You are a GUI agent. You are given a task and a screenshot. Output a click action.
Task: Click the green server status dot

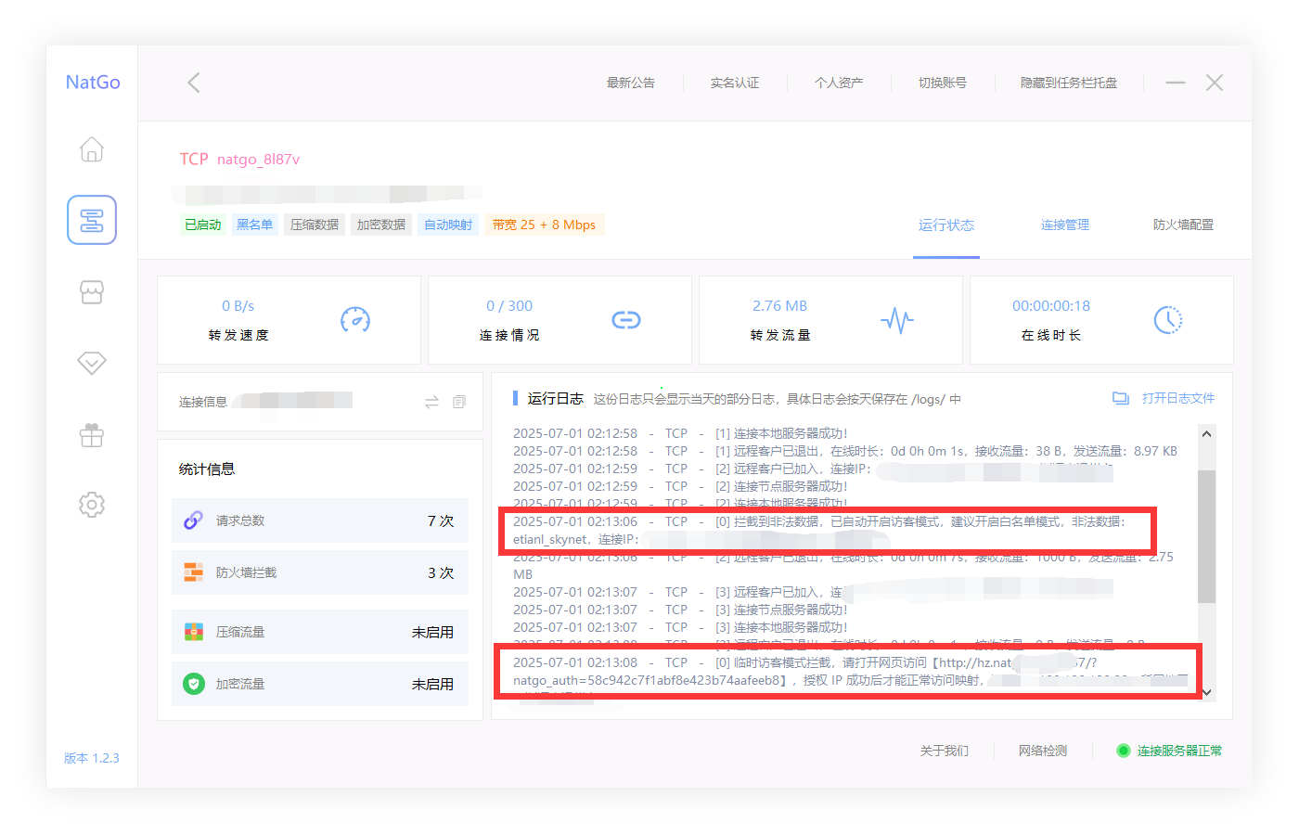pos(1123,751)
